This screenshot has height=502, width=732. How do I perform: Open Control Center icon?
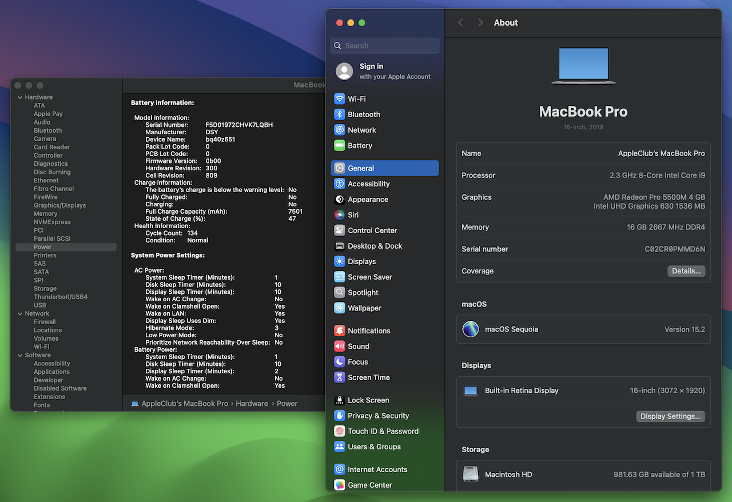[340, 230]
